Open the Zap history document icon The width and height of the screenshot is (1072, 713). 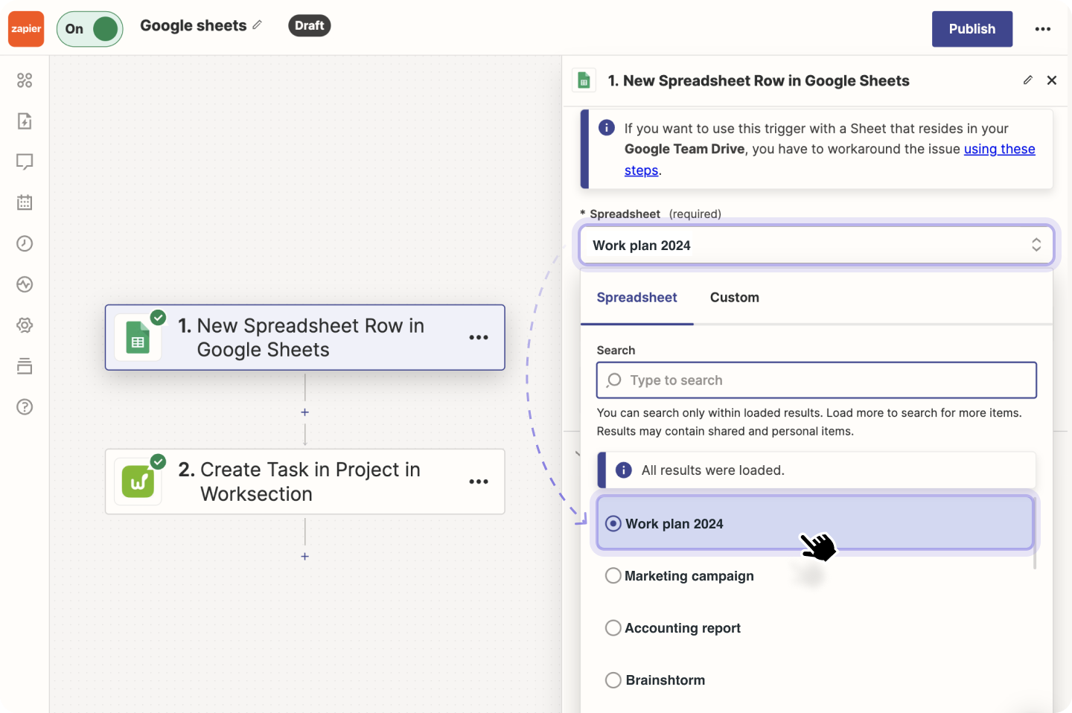[x=25, y=121]
